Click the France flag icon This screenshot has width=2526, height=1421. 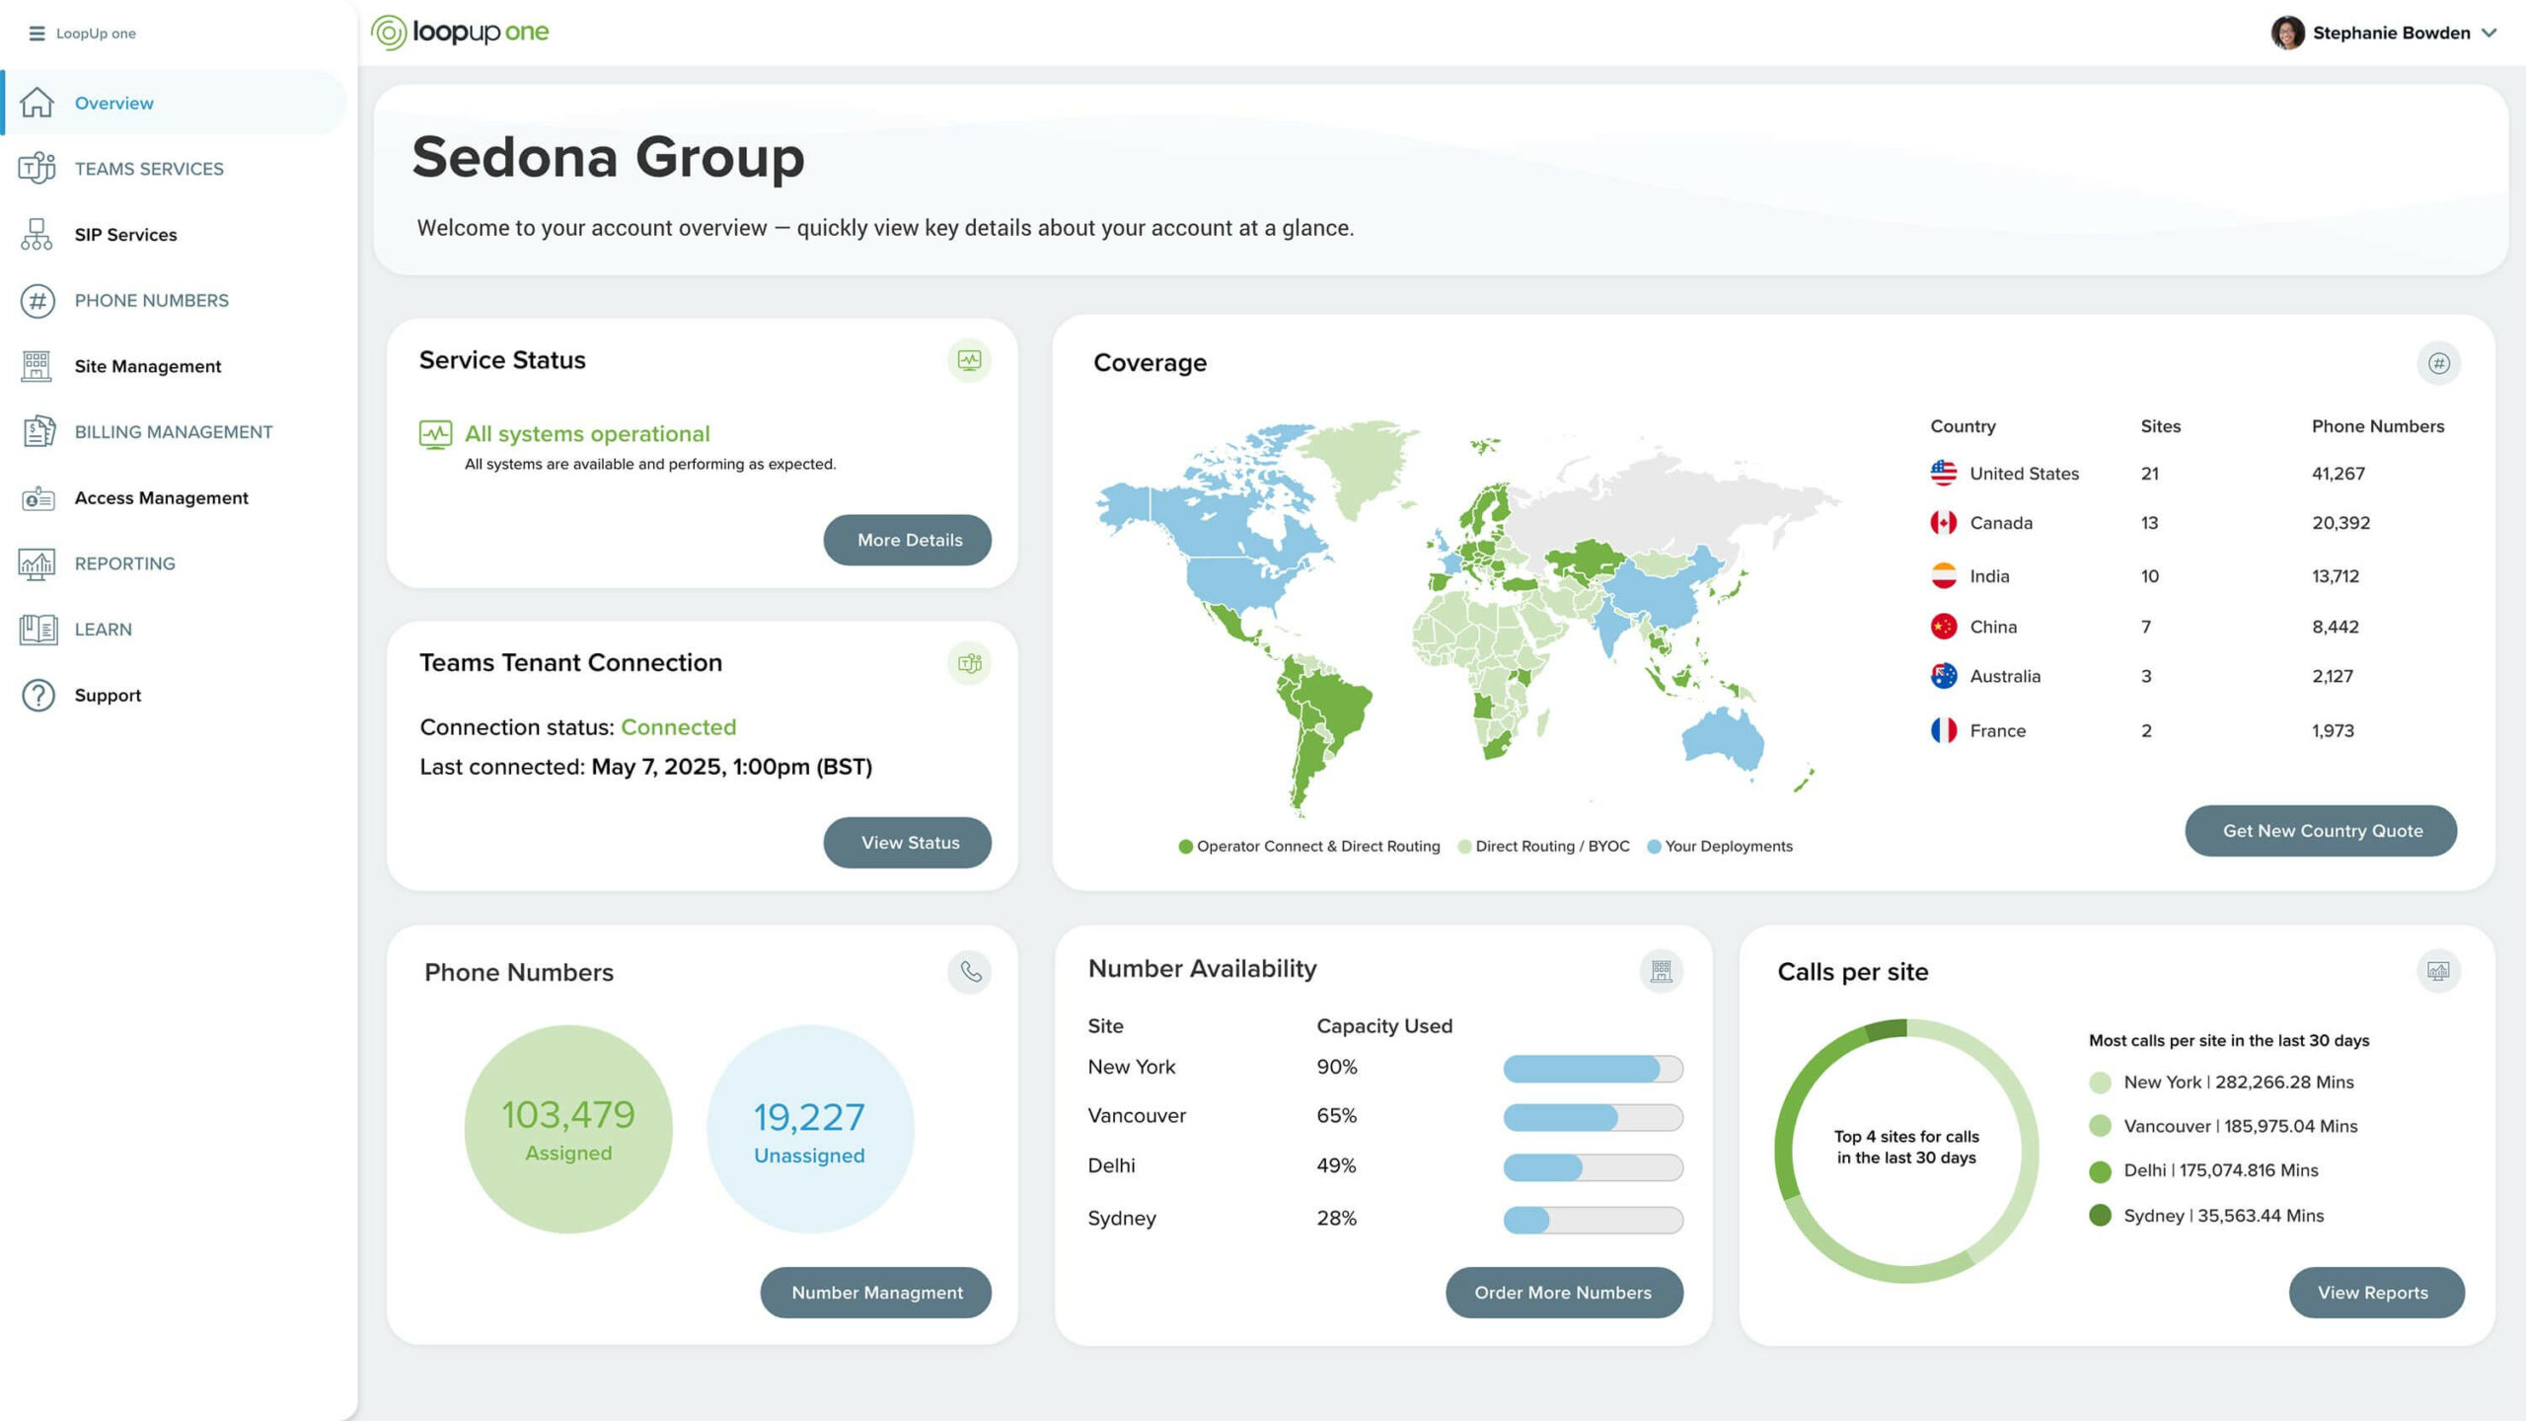click(x=1944, y=730)
